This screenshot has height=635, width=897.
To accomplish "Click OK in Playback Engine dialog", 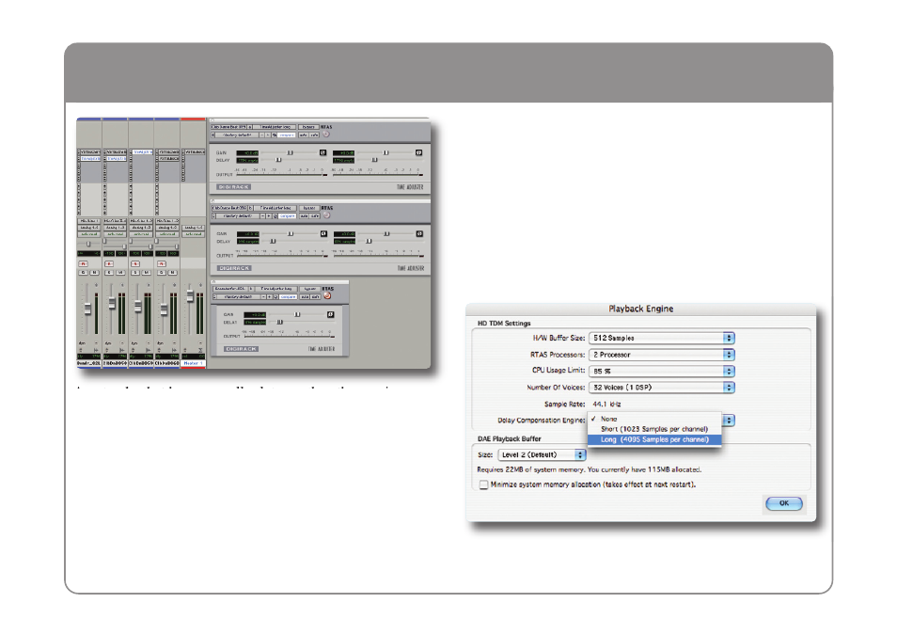I will coord(784,503).
